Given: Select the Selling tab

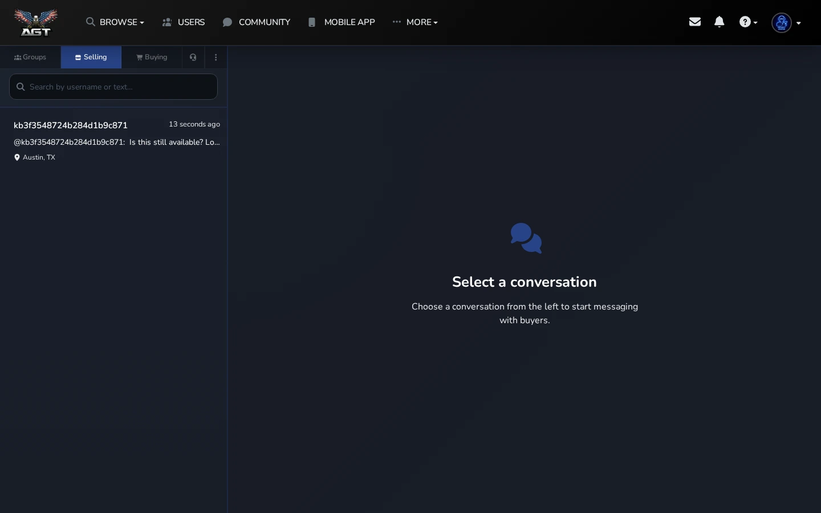Looking at the screenshot, I should pyautogui.click(x=91, y=57).
